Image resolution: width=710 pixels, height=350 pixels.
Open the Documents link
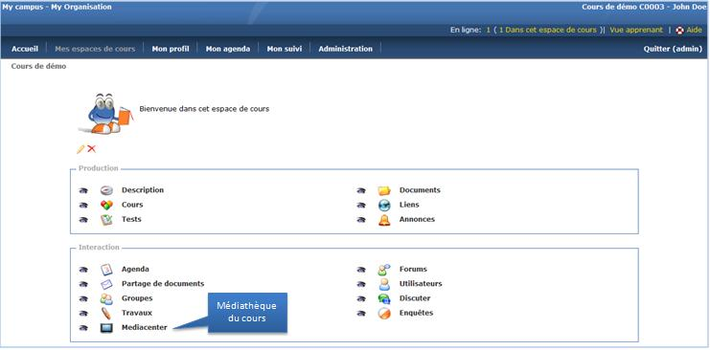pos(420,190)
